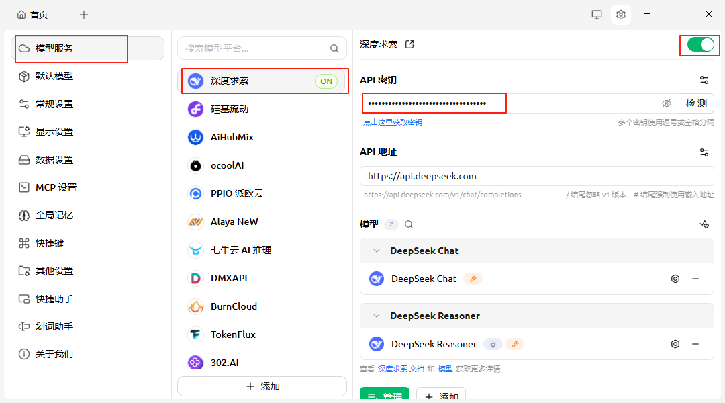This screenshot has width=725, height=403.
Task: Collapse the DeepSeek Chat group
Action: click(377, 251)
